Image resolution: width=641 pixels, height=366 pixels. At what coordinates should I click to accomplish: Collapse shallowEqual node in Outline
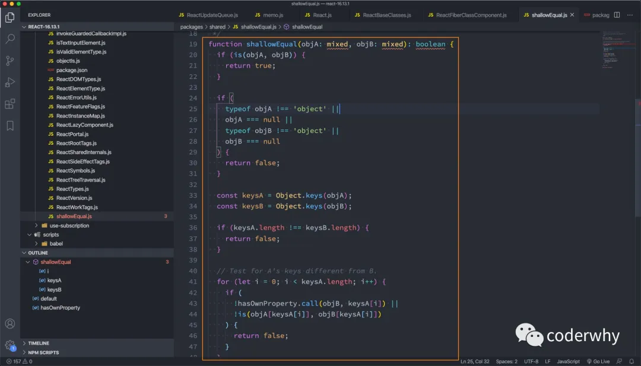tap(28, 262)
